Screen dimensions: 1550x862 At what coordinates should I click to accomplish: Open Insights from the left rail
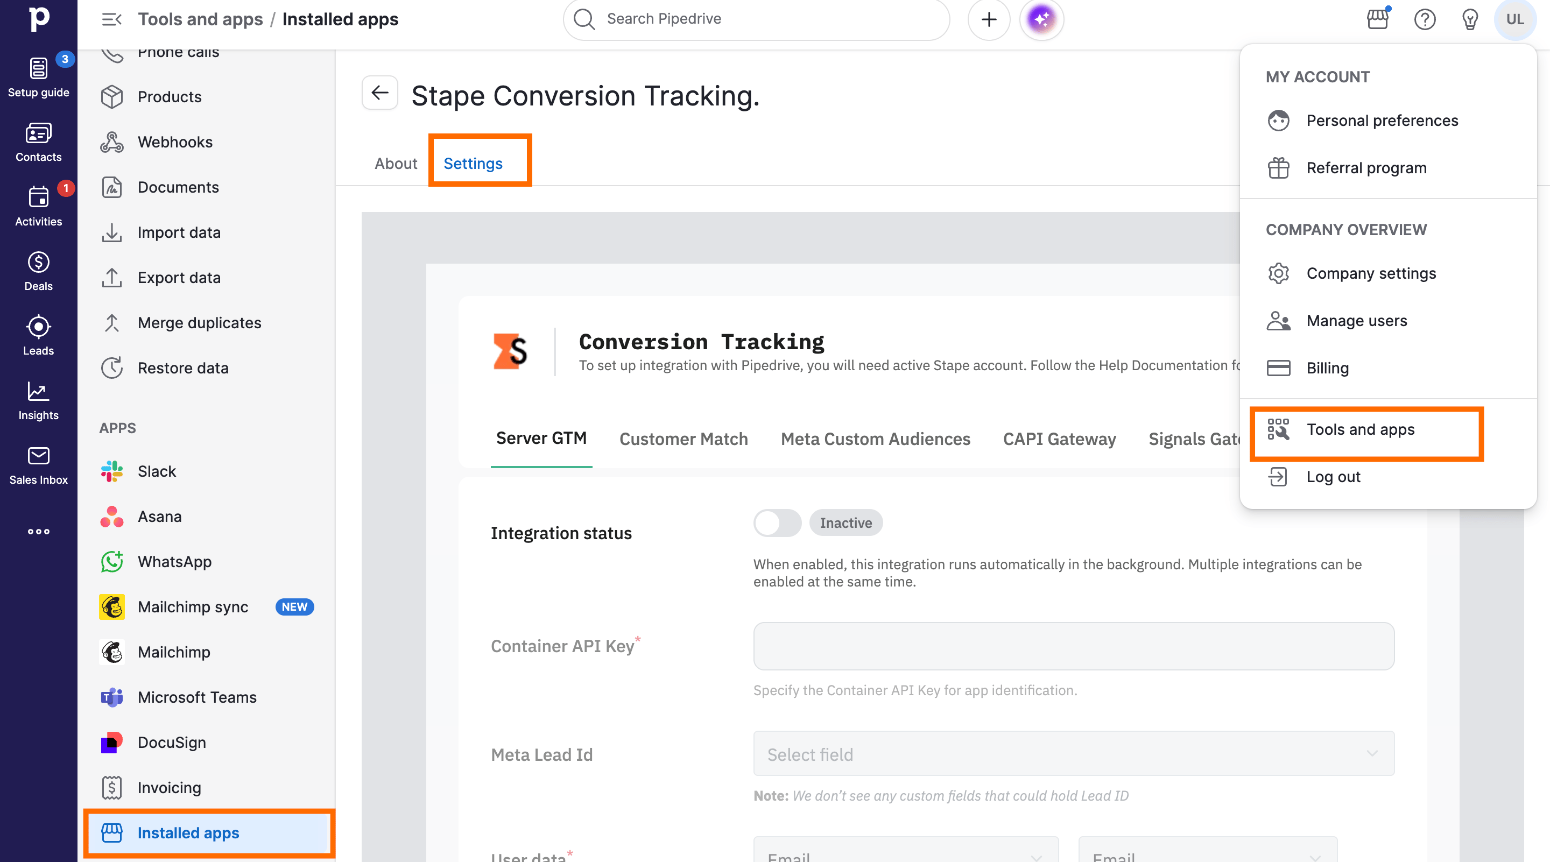click(x=39, y=401)
